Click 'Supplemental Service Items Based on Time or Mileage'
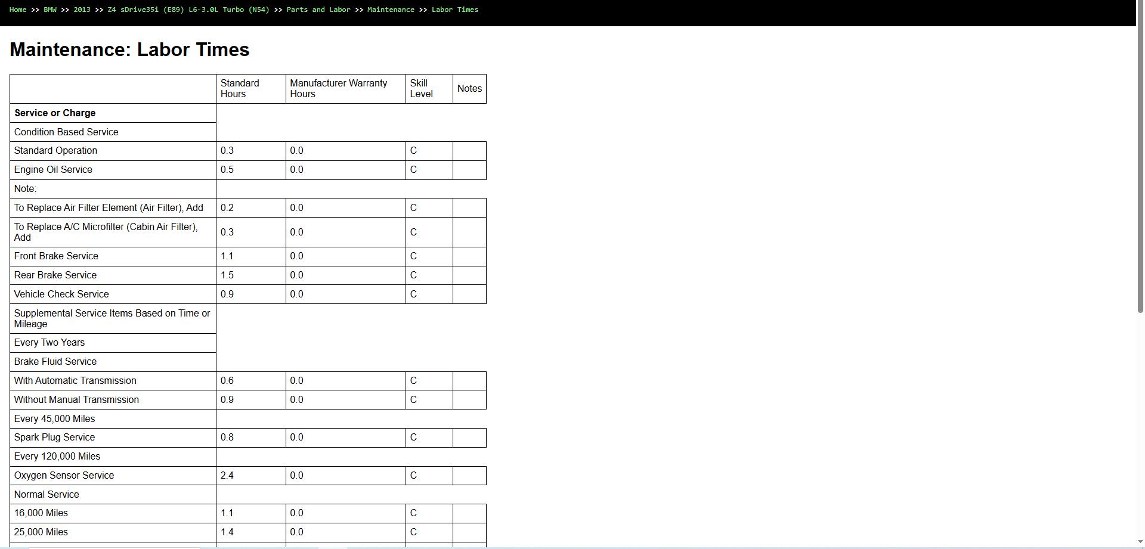1145x549 pixels. 112,318
